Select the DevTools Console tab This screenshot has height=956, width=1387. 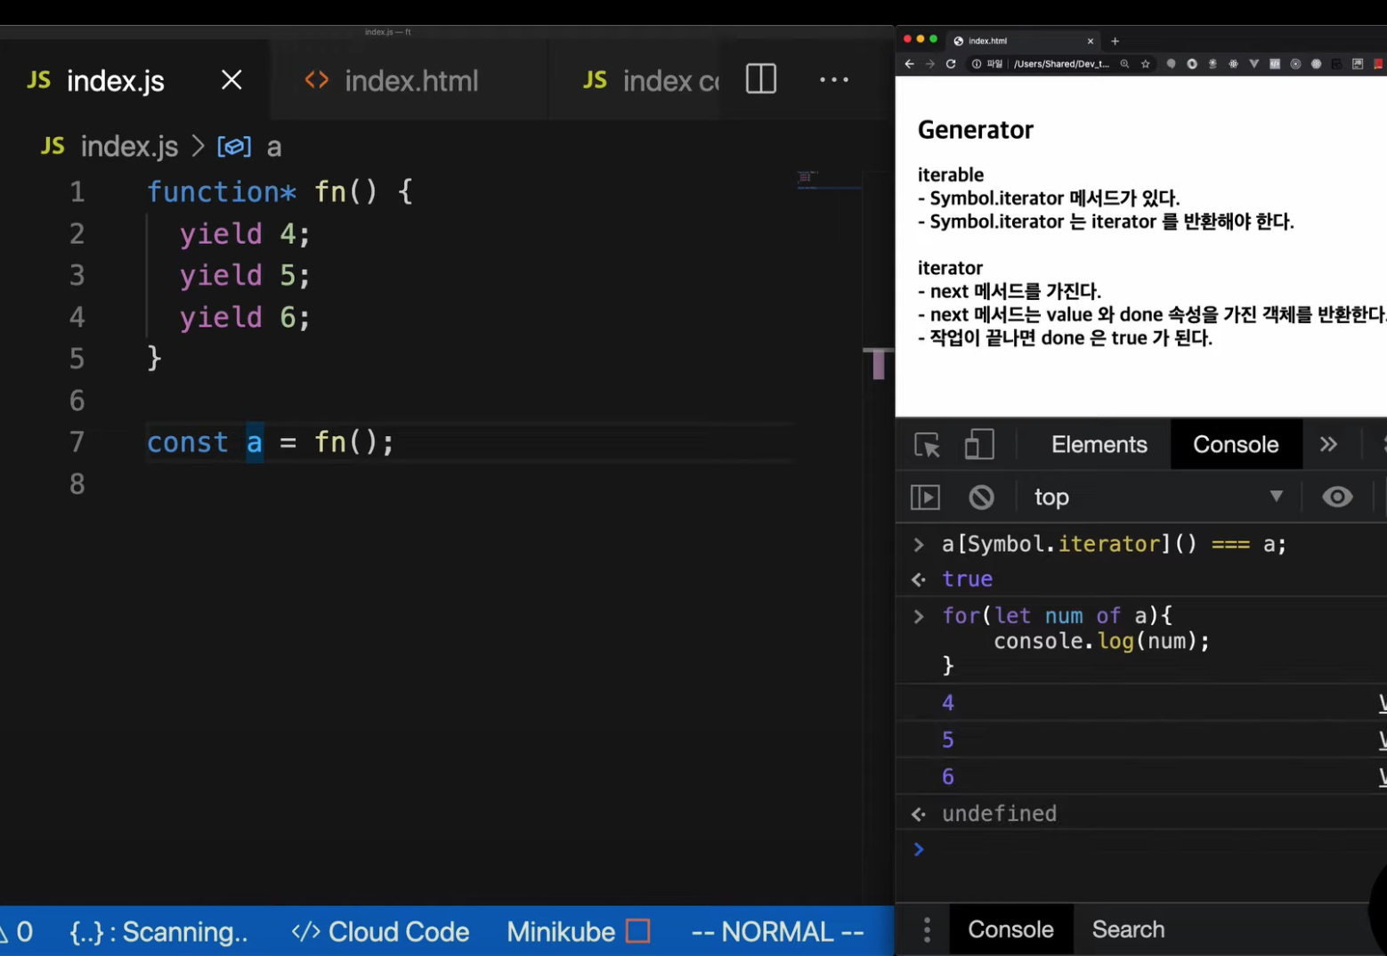click(1236, 444)
